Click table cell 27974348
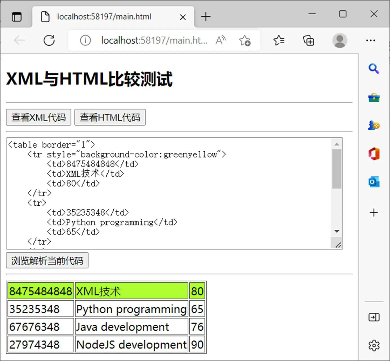 [x=41, y=344]
